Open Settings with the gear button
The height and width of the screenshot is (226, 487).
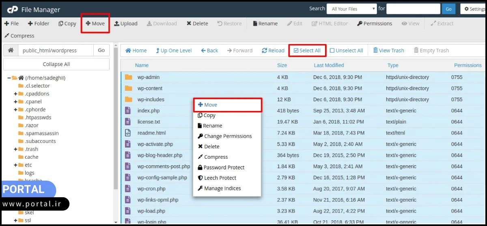474,9
